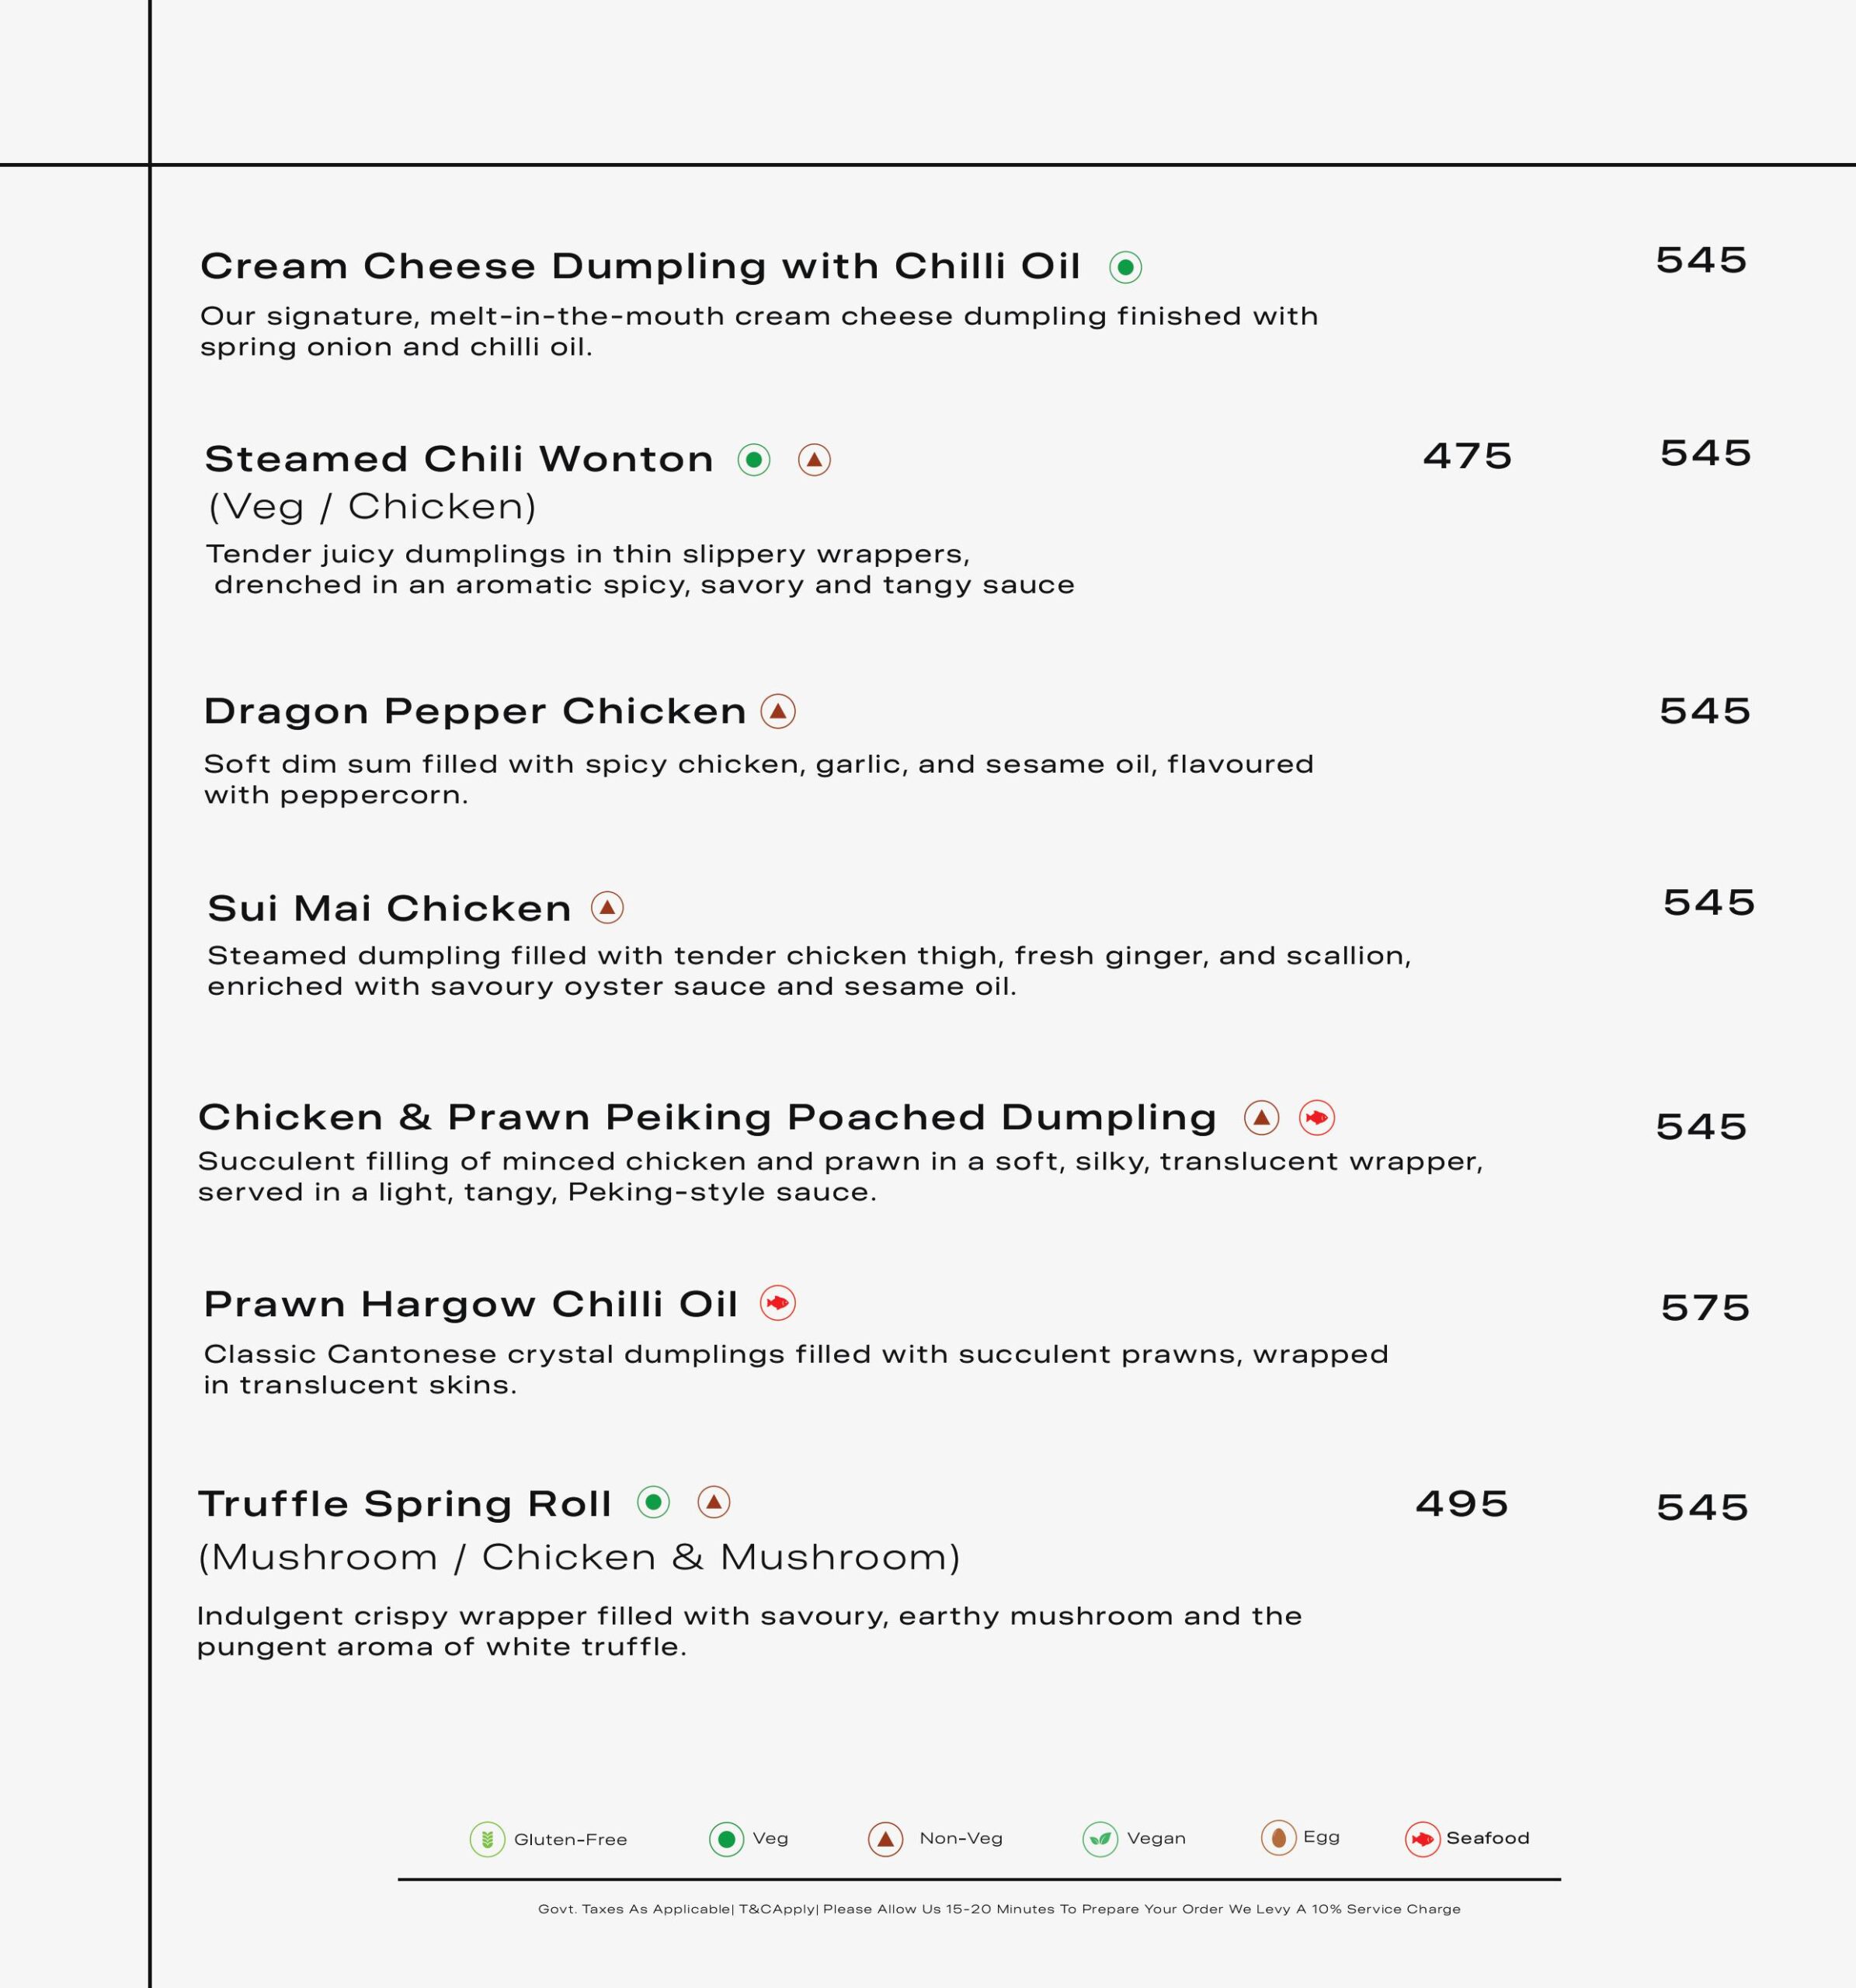Select the Cream Cheese Dumpling with Chilli Oil title
Image resolution: width=1856 pixels, height=1988 pixels.
640,267
